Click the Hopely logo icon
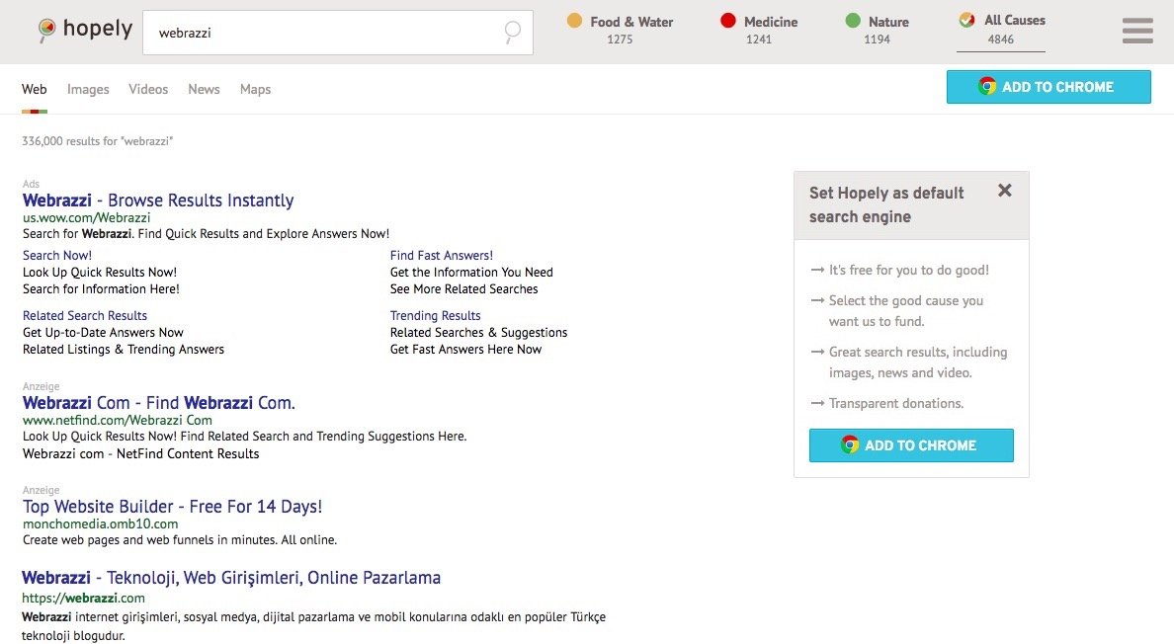This screenshot has height=644, width=1174. pyautogui.click(x=46, y=31)
